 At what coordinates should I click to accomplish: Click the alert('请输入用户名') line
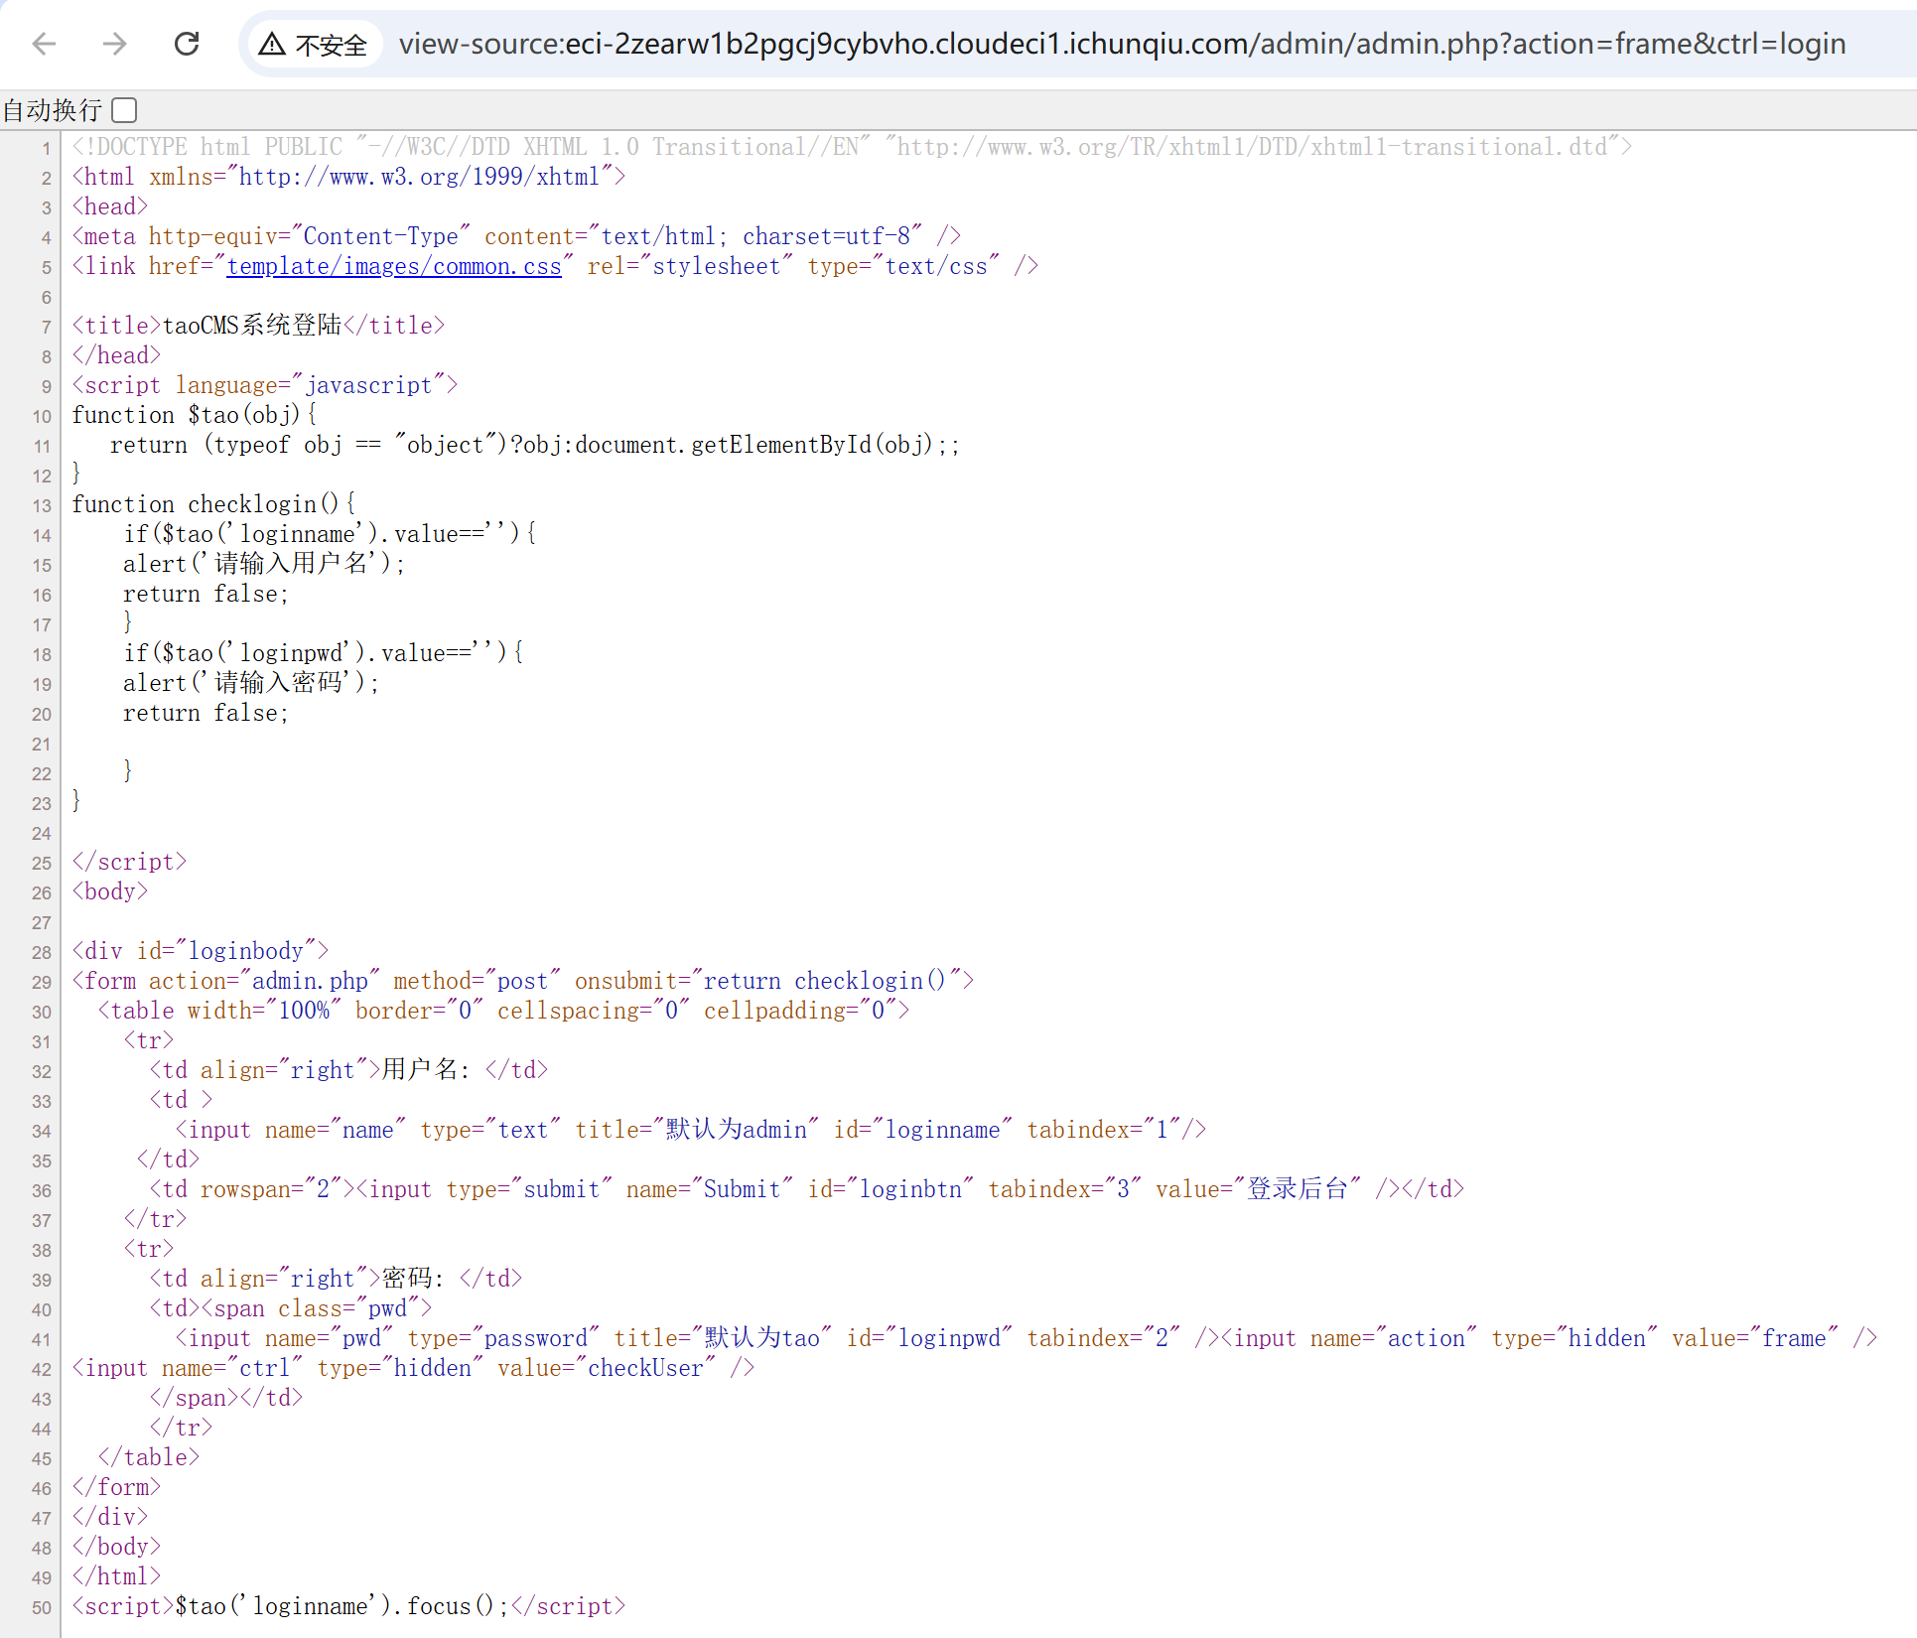pyautogui.click(x=264, y=564)
